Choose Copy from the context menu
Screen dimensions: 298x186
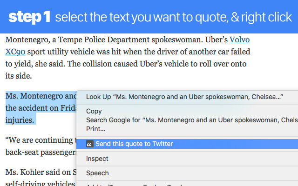click(94, 111)
